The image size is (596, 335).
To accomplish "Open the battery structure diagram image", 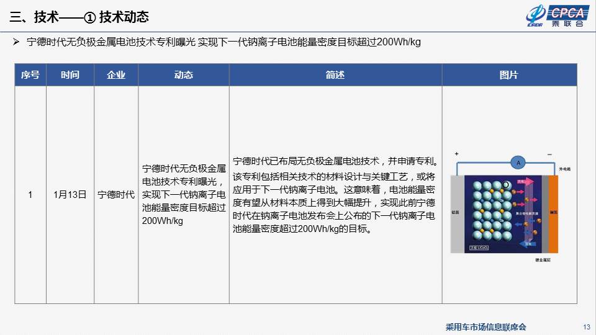I will pos(509,207).
